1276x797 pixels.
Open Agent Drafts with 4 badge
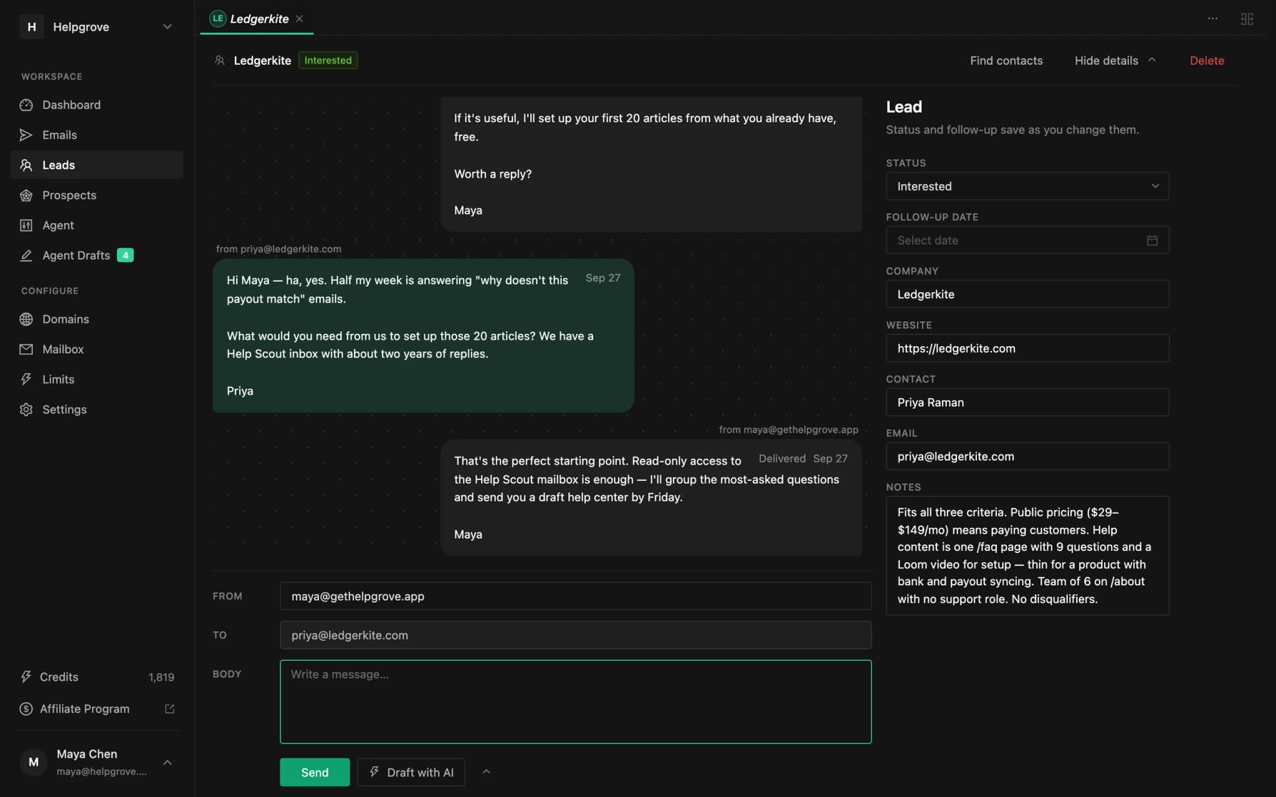[97, 255]
